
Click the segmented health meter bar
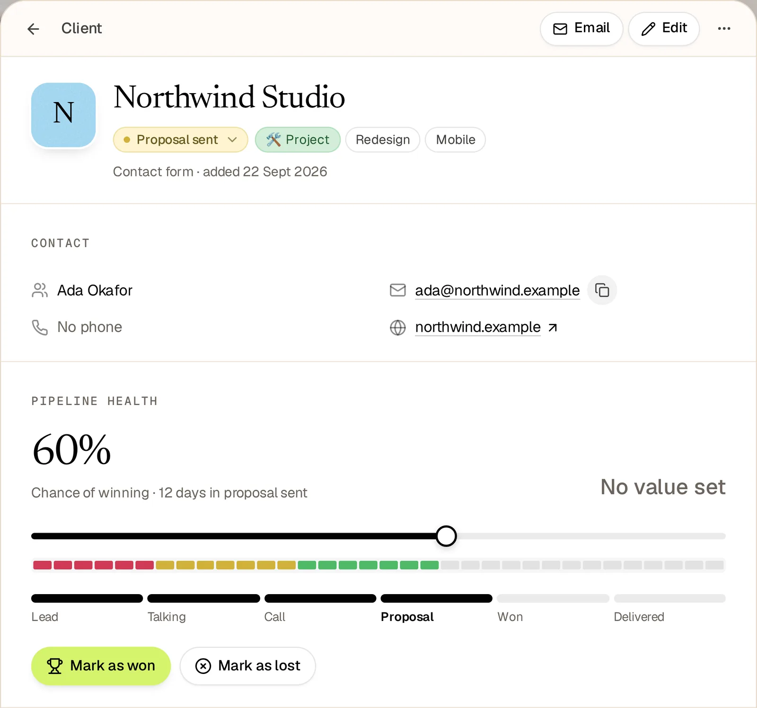[378, 565]
